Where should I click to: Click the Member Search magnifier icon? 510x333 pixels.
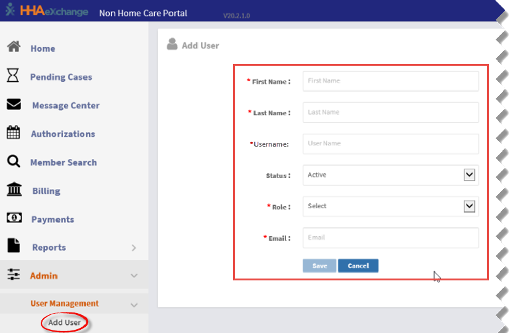click(13, 162)
